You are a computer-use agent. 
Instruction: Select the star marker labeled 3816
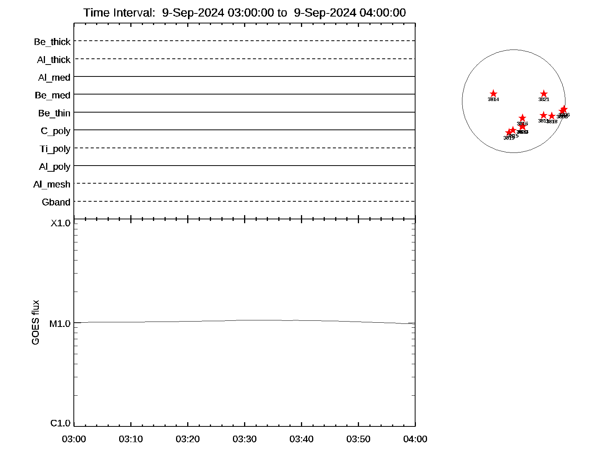point(522,118)
